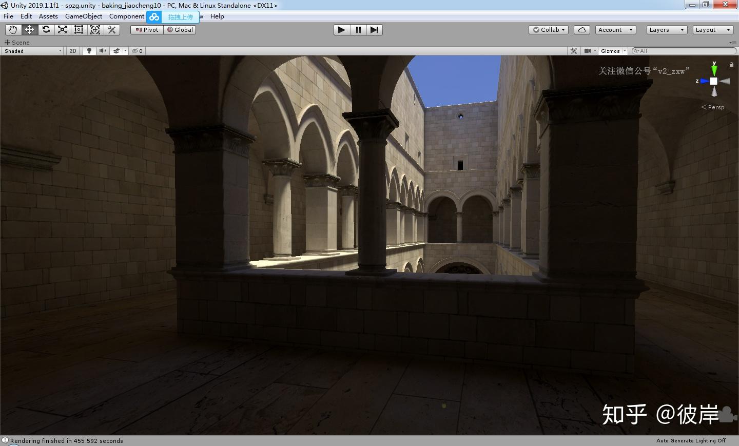Toggle 2D scene view mode
This screenshot has width=739, height=446.
pos(73,51)
